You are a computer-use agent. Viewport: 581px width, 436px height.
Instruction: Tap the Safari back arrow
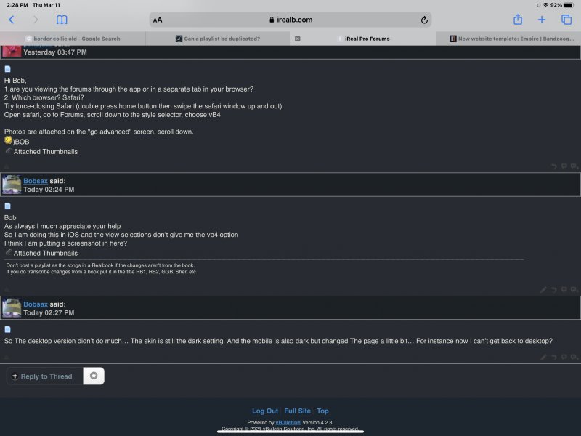point(12,20)
